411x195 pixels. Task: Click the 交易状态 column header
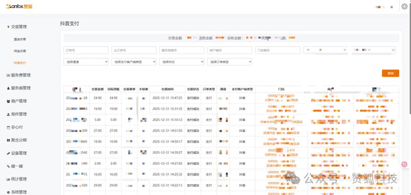[x=193, y=89]
